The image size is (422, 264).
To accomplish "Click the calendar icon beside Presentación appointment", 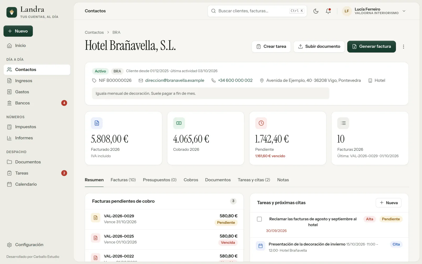I will [x=260, y=246].
